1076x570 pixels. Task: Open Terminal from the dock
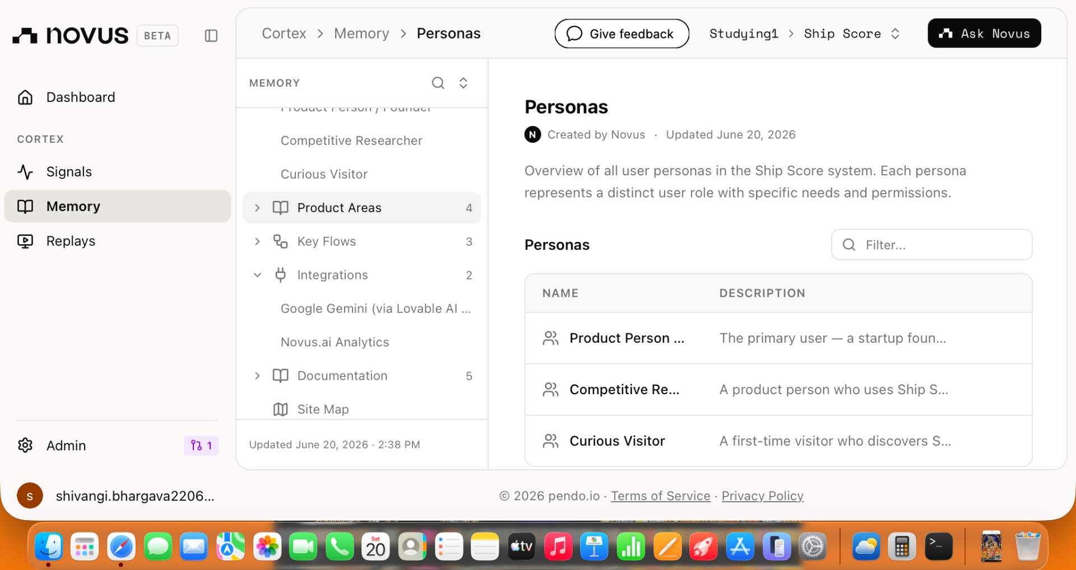[x=939, y=546]
